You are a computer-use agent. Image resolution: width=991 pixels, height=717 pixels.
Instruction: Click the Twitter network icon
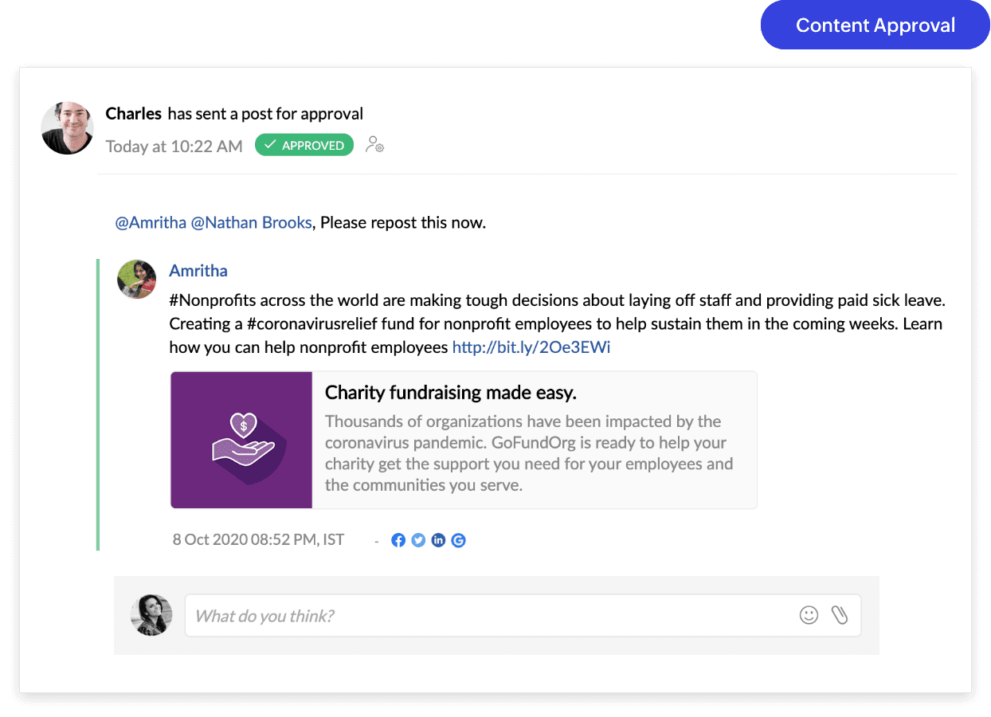pos(418,540)
